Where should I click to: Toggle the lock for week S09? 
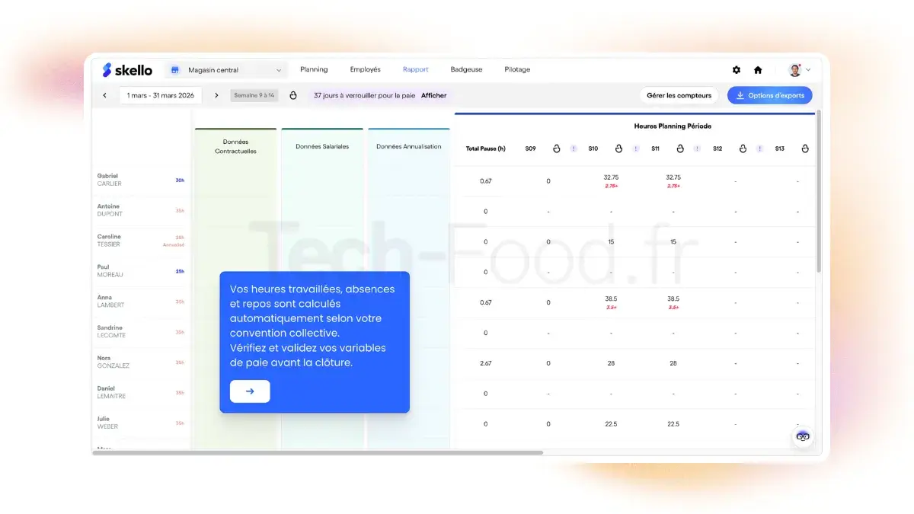(557, 148)
